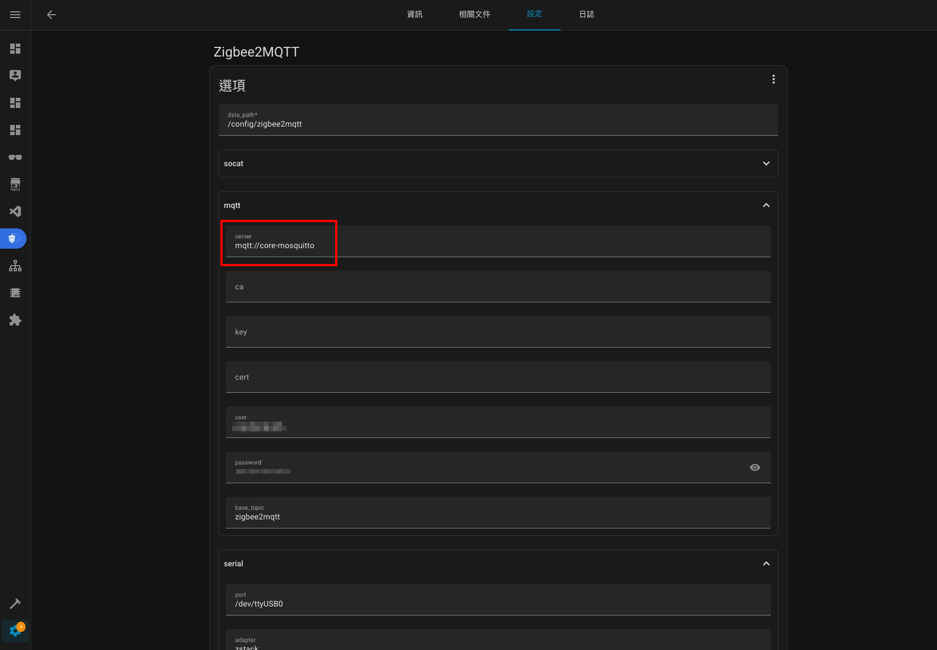This screenshot has height=650, width=937.
Task: Open the developer tools hammer icon
Action: click(15, 604)
